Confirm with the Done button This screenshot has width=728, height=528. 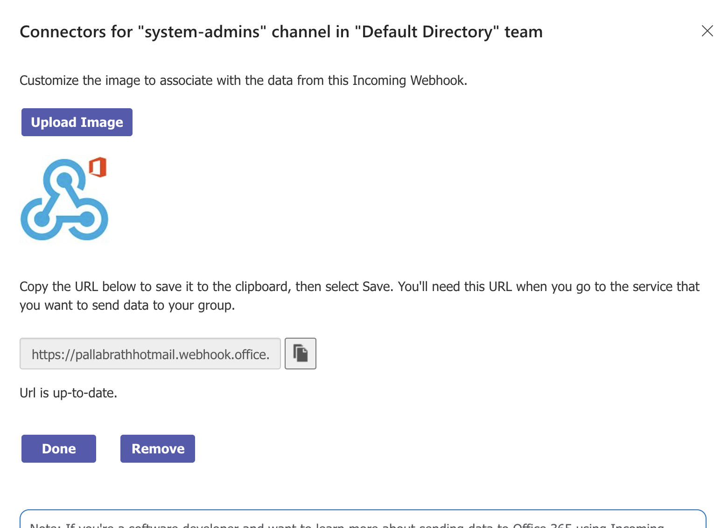coord(59,449)
